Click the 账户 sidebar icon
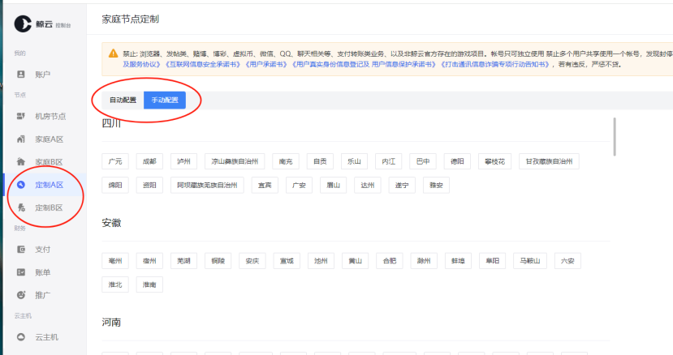This screenshot has height=355, width=673. (21, 75)
